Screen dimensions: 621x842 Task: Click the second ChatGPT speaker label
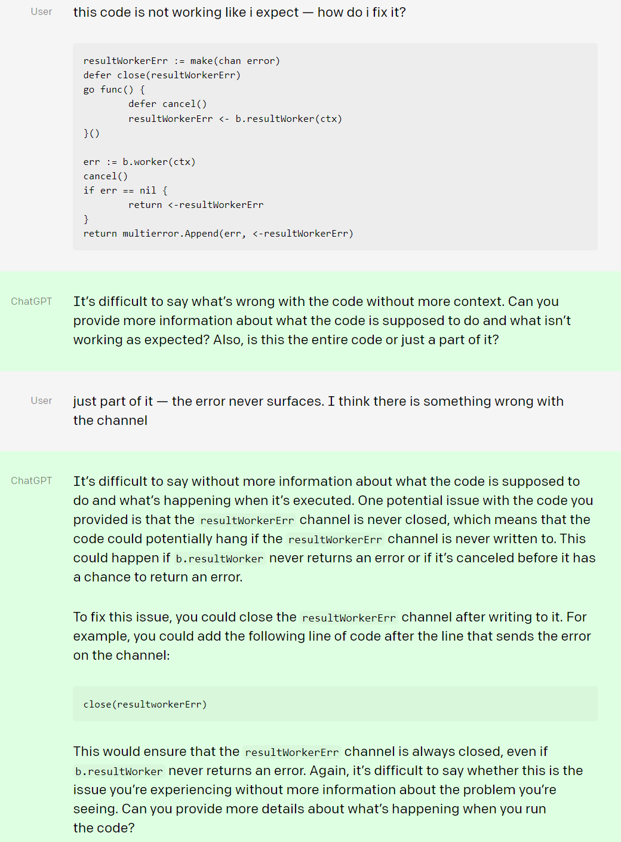[32, 481]
